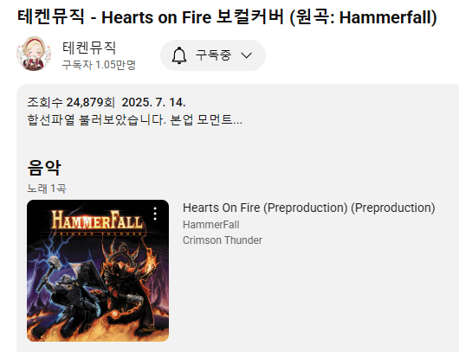Open the 테켄뮤직 channel avatar

pyautogui.click(x=34, y=54)
